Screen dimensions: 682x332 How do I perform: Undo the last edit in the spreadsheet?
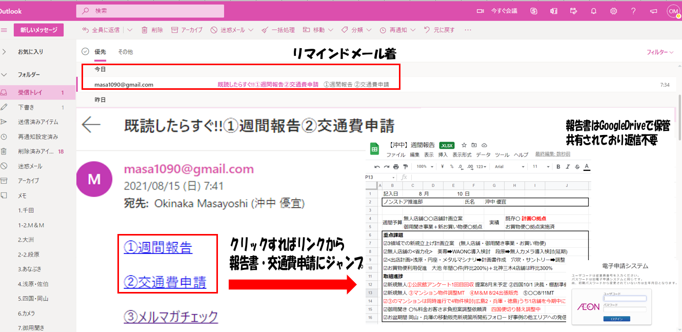point(377,167)
